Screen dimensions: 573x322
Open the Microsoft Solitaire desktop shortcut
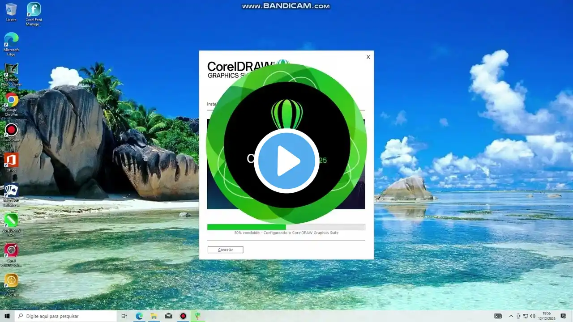pyautogui.click(x=11, y=195)
